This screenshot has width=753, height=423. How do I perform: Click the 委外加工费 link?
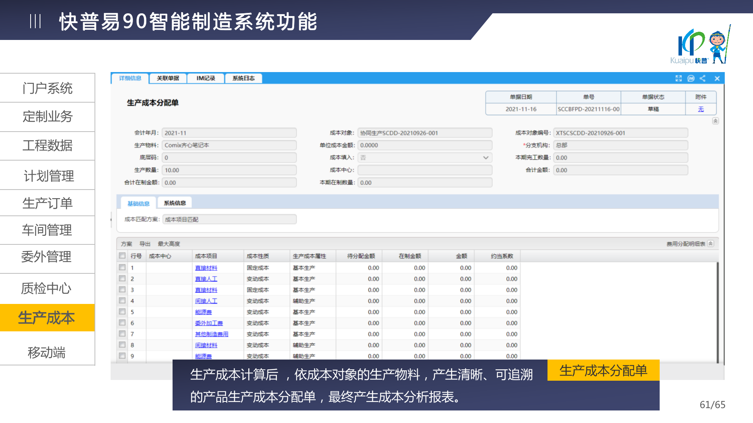(209, 323)
